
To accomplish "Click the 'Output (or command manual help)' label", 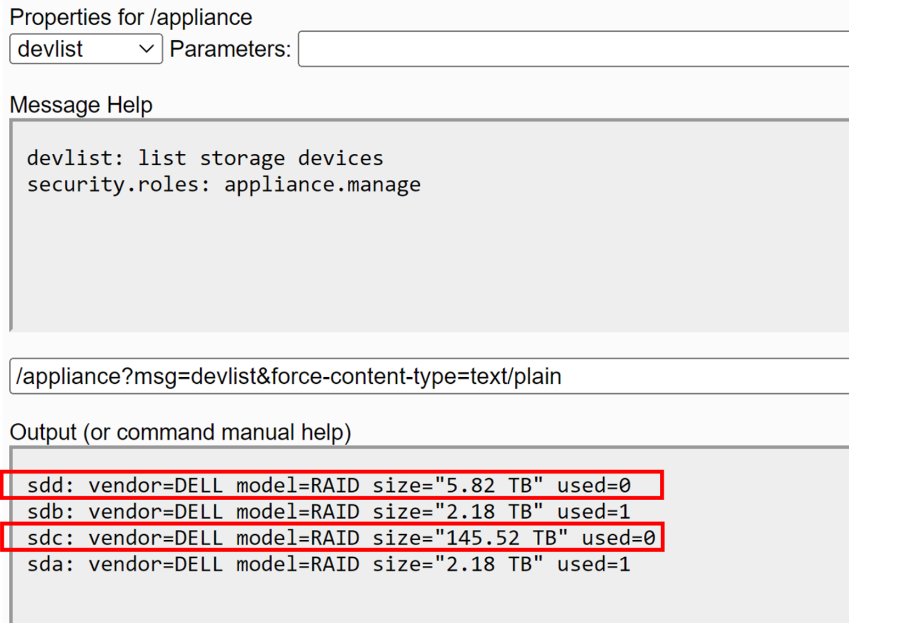I will tap(180, 433).
